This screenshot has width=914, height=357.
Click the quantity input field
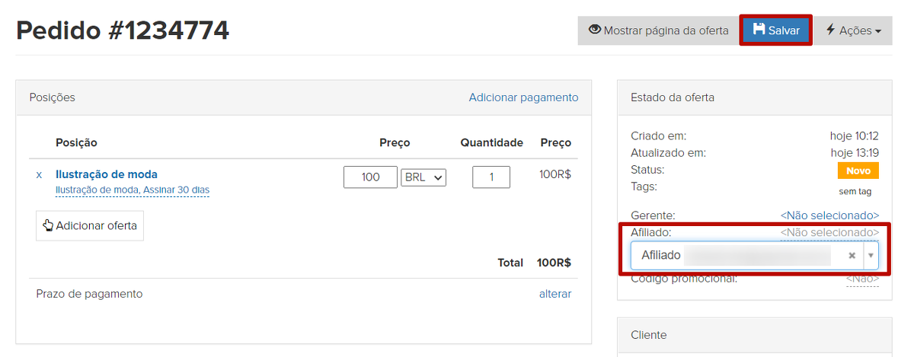point(491,177)
